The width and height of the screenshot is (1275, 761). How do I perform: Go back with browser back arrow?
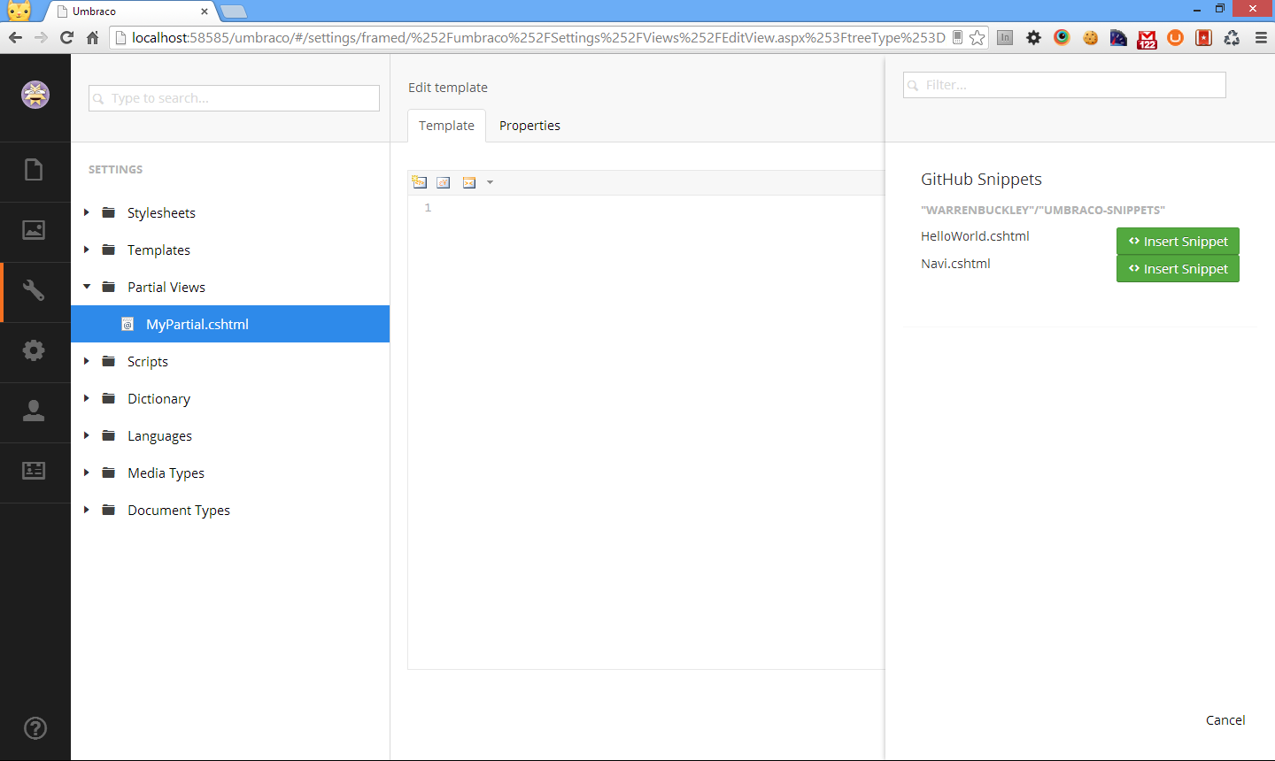click(15, 37)
